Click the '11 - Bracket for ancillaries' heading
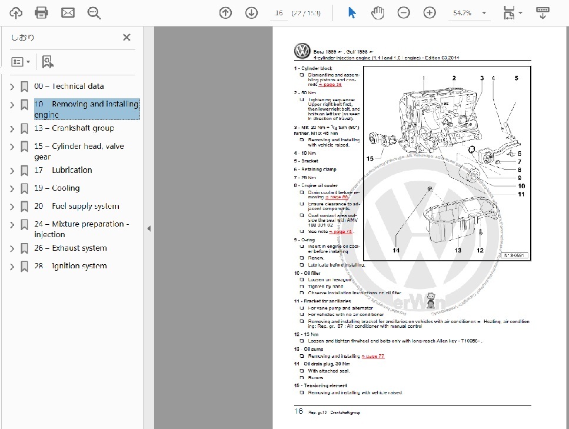569x429 pixels. pos(322,301)
